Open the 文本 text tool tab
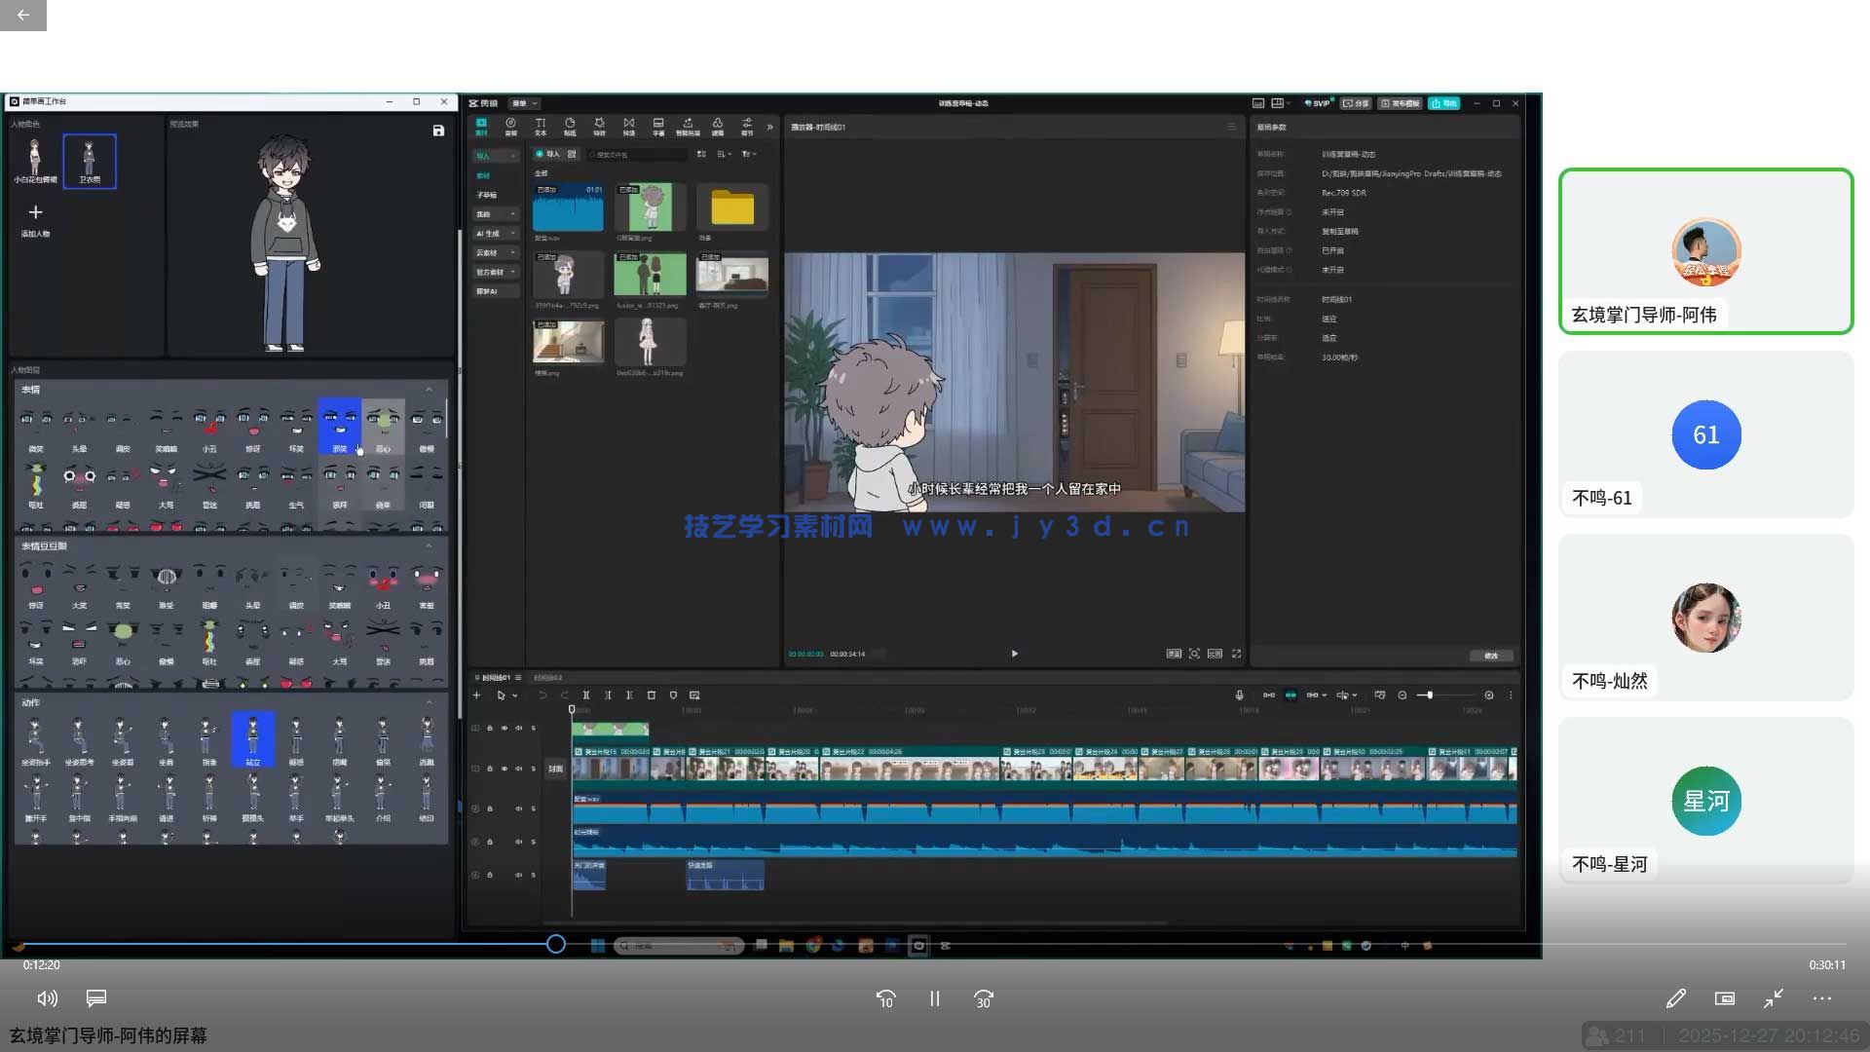Viewport: 1870px width, 1052px height. (x=541, y=127)
